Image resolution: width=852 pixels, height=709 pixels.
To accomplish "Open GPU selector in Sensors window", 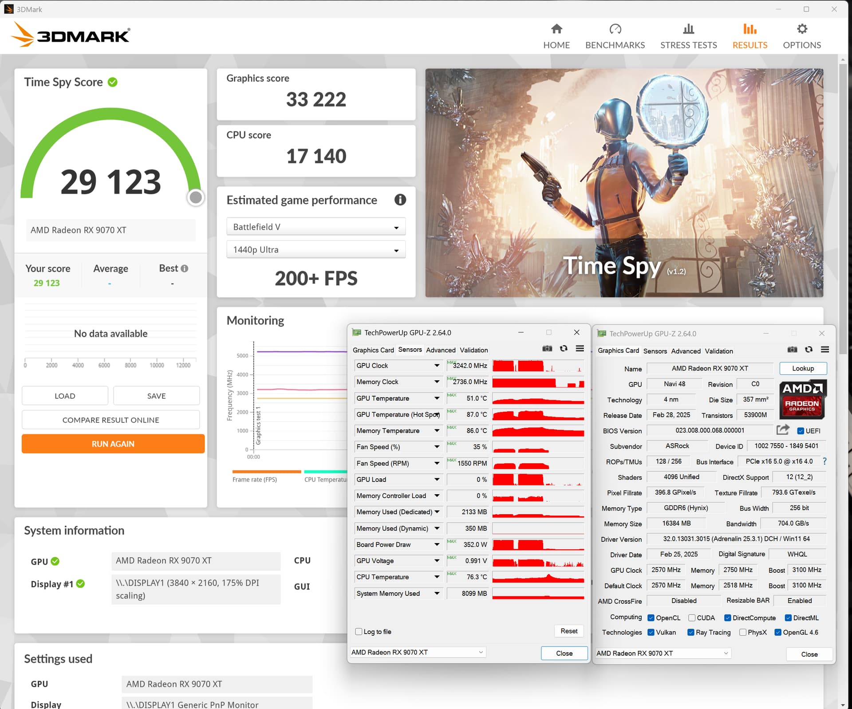I will pyautogui.click(x=418, y=652).
